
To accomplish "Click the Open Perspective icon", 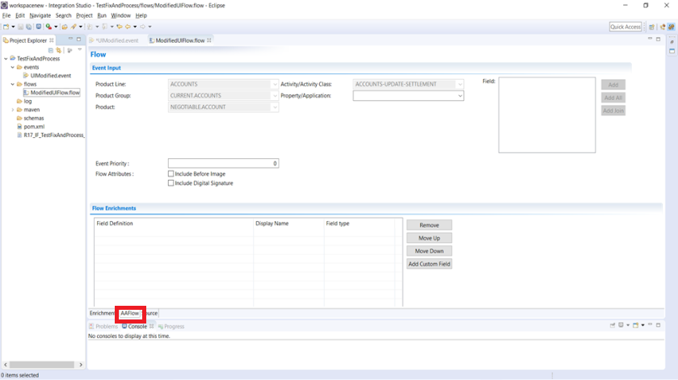I will 652,27.
